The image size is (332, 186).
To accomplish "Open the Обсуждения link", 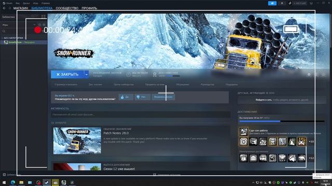I will pyautogui.click(x=183, y=85).
